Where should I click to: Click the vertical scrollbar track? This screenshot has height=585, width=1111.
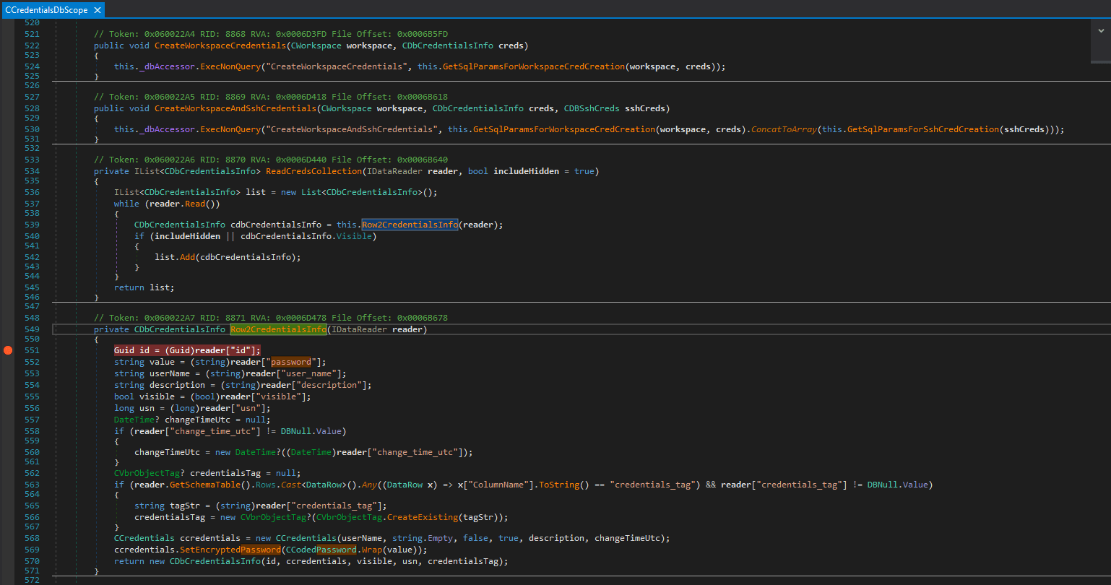1101,311
